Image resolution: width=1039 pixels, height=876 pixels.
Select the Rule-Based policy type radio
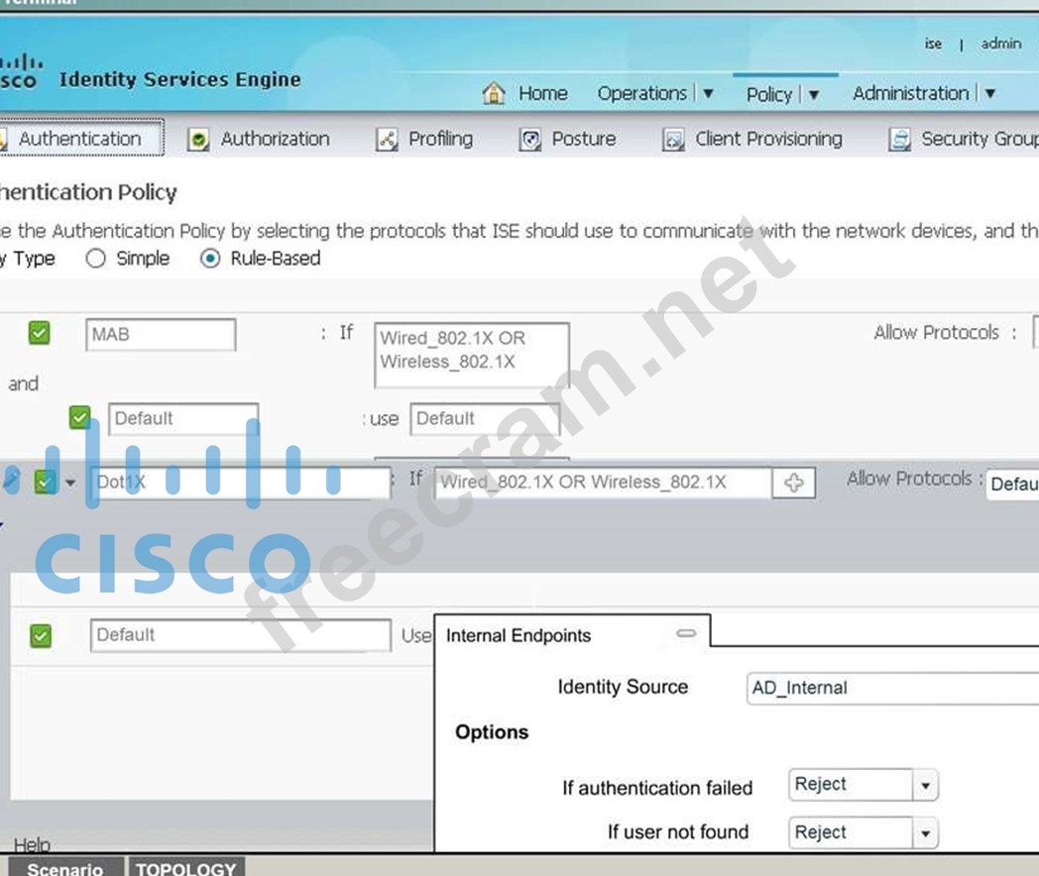point(210,259)
